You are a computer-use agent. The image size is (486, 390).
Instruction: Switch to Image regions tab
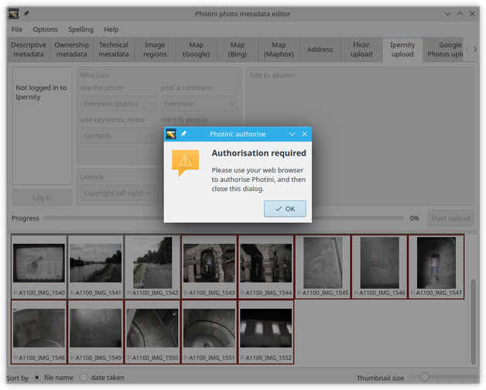tap(155, 50)
